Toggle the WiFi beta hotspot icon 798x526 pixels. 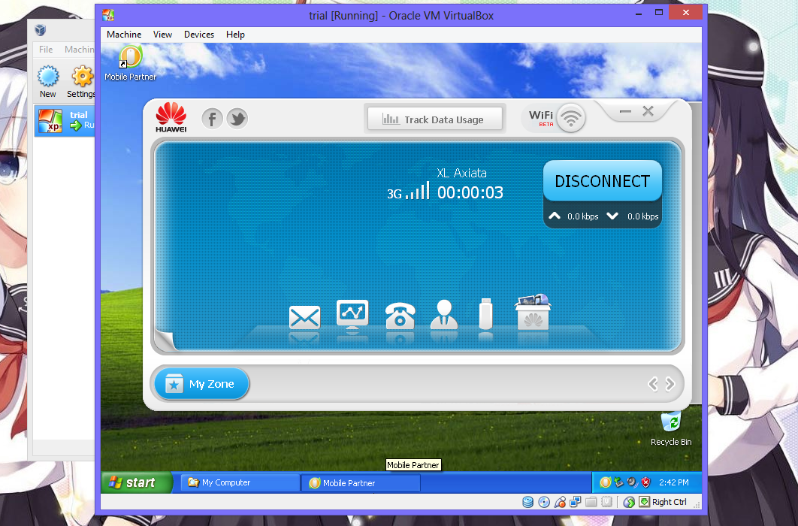point(571,118)
